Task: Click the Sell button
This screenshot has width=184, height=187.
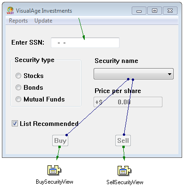Action: pyautogui.click(x=123, y=140)
